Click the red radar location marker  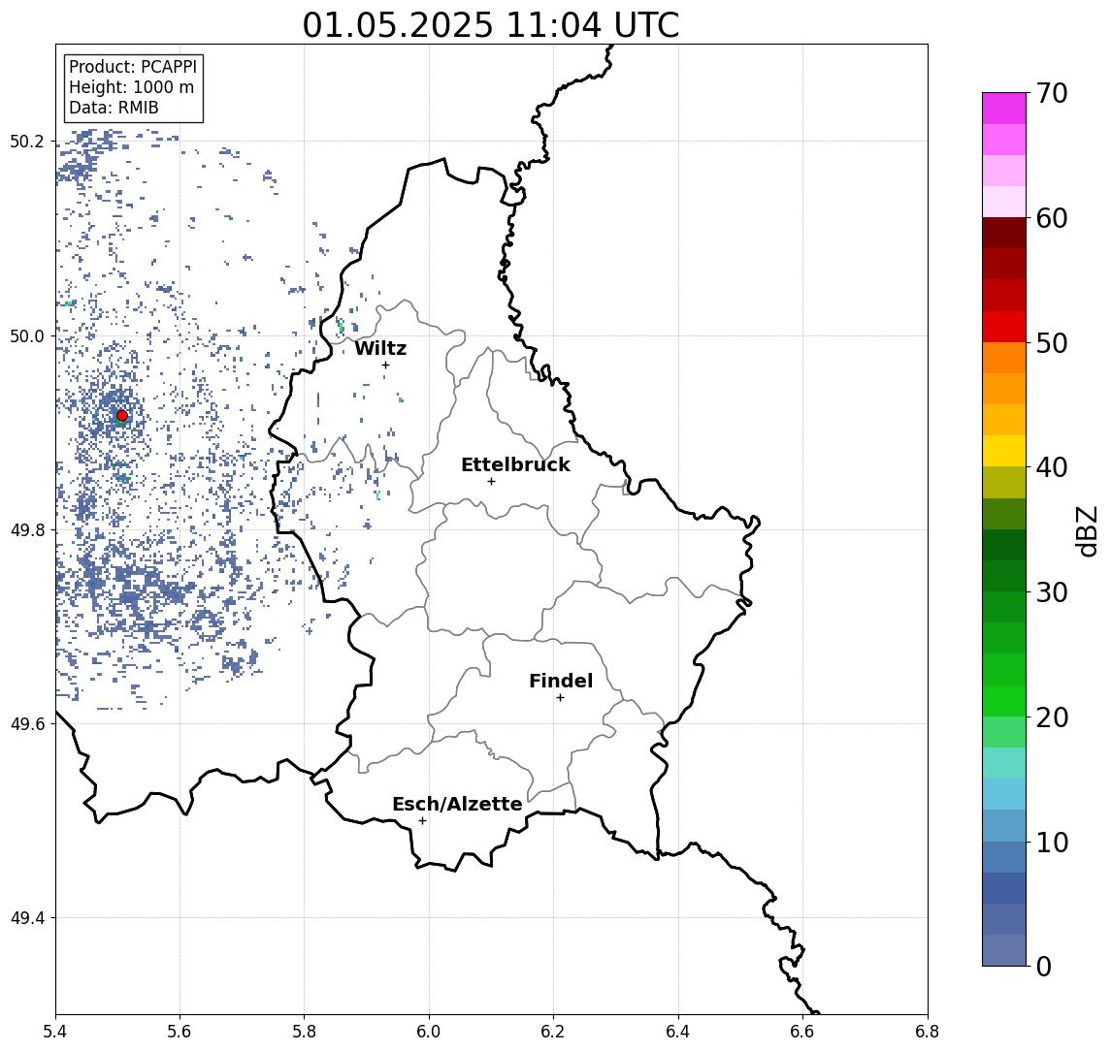pyautogui.click(x=122, y=415)
